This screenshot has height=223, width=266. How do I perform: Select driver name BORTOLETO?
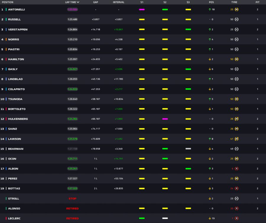pyautogui.click(x=17, y=109)
